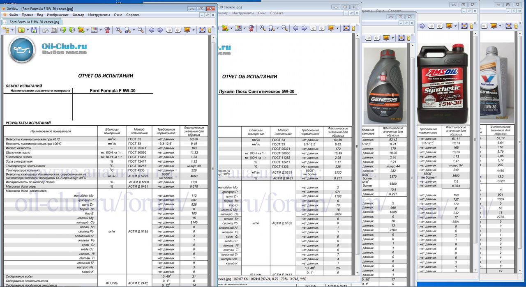
Task: Fullscreen icon in the Genesis bottle window
Action: (401, 38)
